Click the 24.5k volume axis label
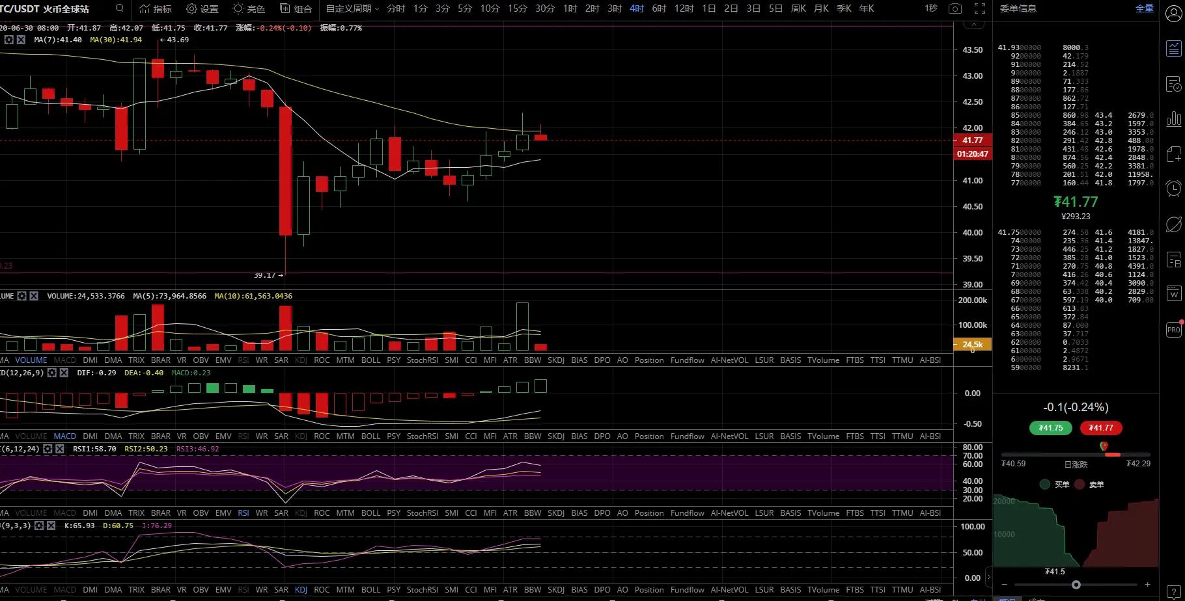The width and height of the screenshot is (1185, 601). click(973, 345)
